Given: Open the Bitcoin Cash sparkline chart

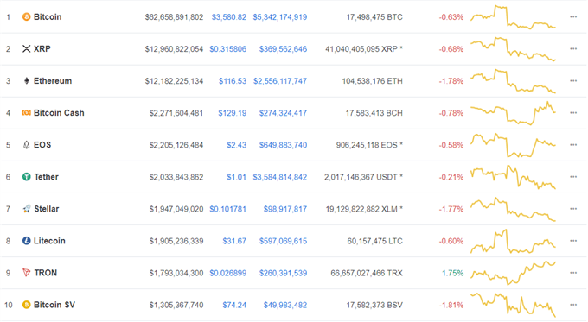Looking at the screenshot, I should pos(513,113).
